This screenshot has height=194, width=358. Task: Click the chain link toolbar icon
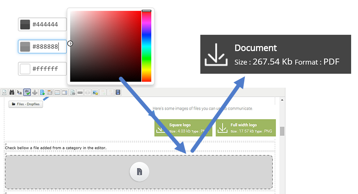pyautogui.click(x=80, y=92)
